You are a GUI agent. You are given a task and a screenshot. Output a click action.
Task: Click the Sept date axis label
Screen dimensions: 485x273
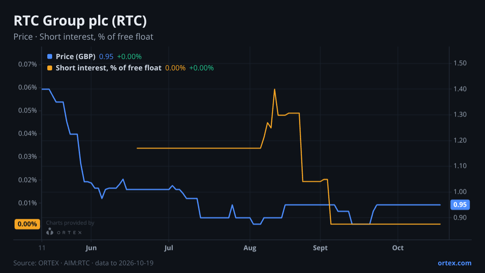320,248
